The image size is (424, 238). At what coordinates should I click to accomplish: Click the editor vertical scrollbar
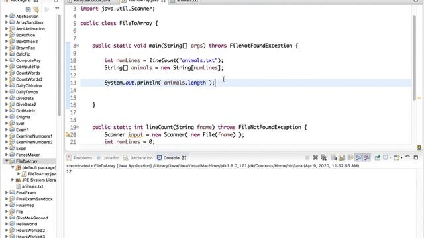tap(414, 58)
